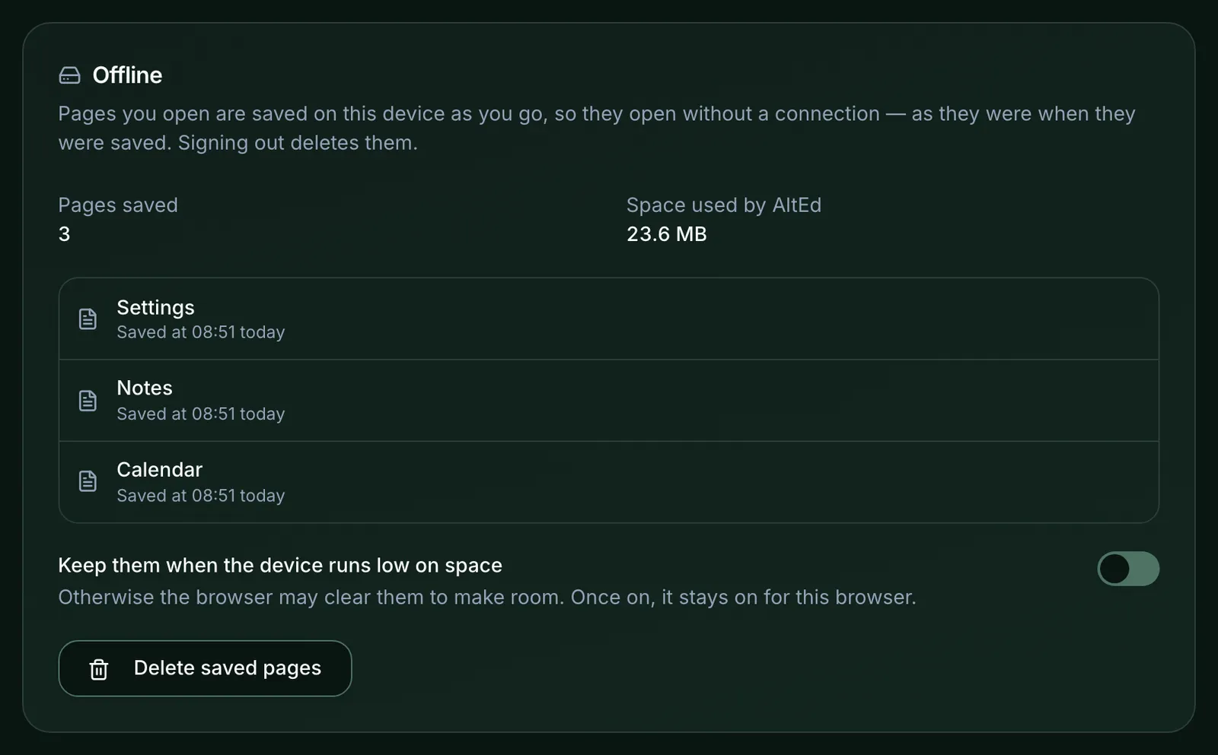
Task: Click the 'Pages saved' label
Action: click(118, 205)
